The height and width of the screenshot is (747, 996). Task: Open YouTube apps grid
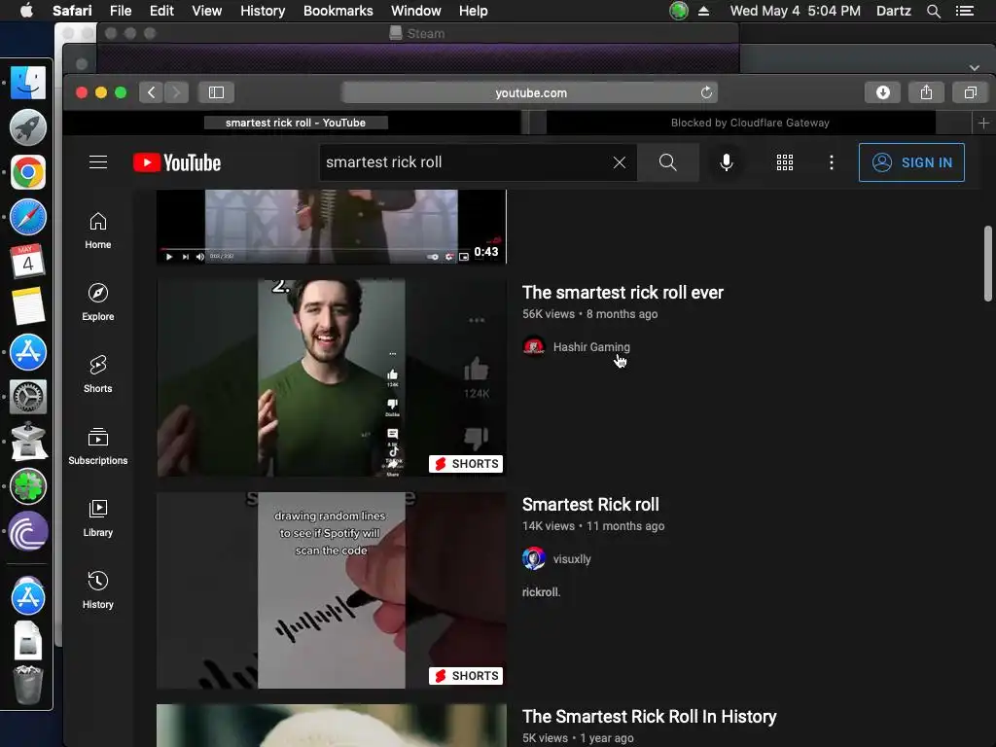785,162
